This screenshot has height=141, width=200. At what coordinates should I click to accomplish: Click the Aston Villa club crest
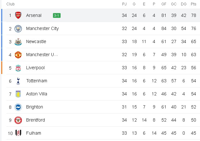click(18, 94)
